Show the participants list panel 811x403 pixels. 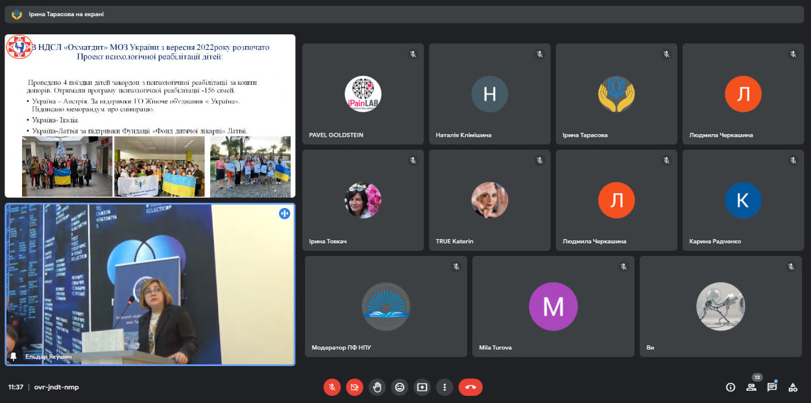(751, 387)
